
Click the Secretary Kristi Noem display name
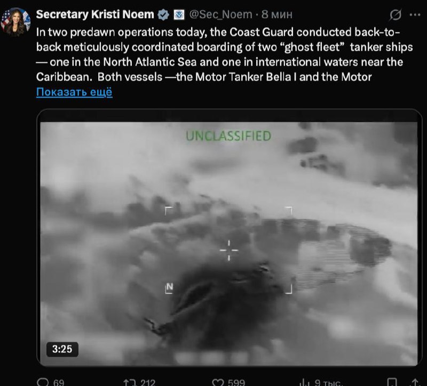click(95, 14)
